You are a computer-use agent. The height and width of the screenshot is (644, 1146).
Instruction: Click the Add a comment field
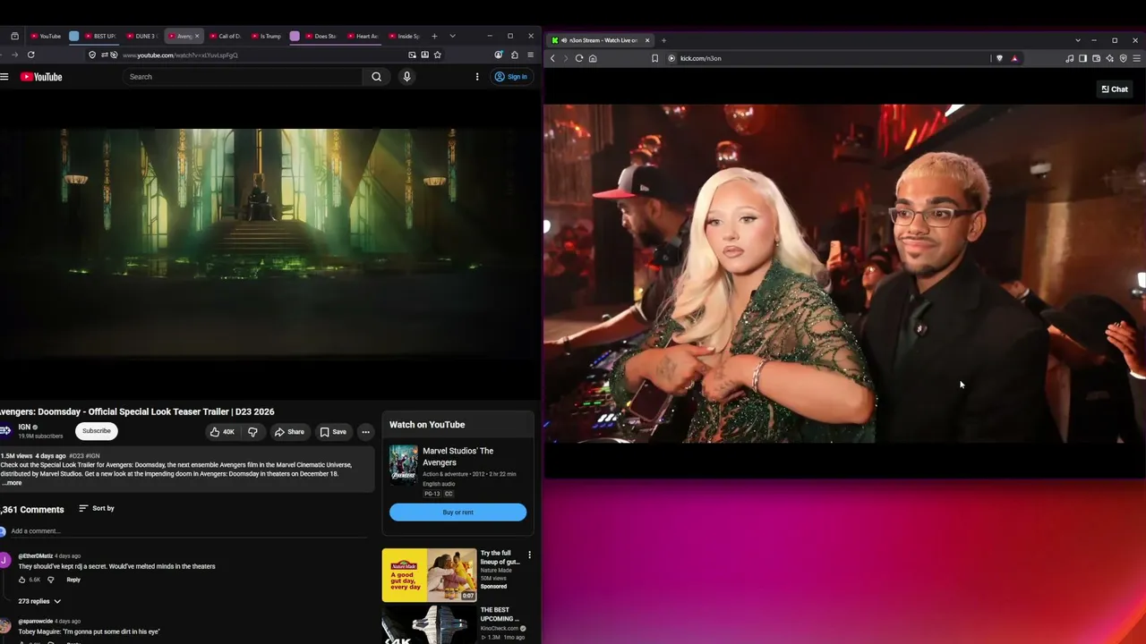point(188,531)
